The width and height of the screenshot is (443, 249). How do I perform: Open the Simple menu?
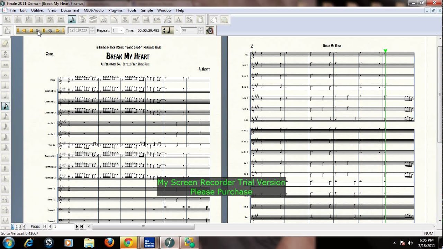coord(147,10)
